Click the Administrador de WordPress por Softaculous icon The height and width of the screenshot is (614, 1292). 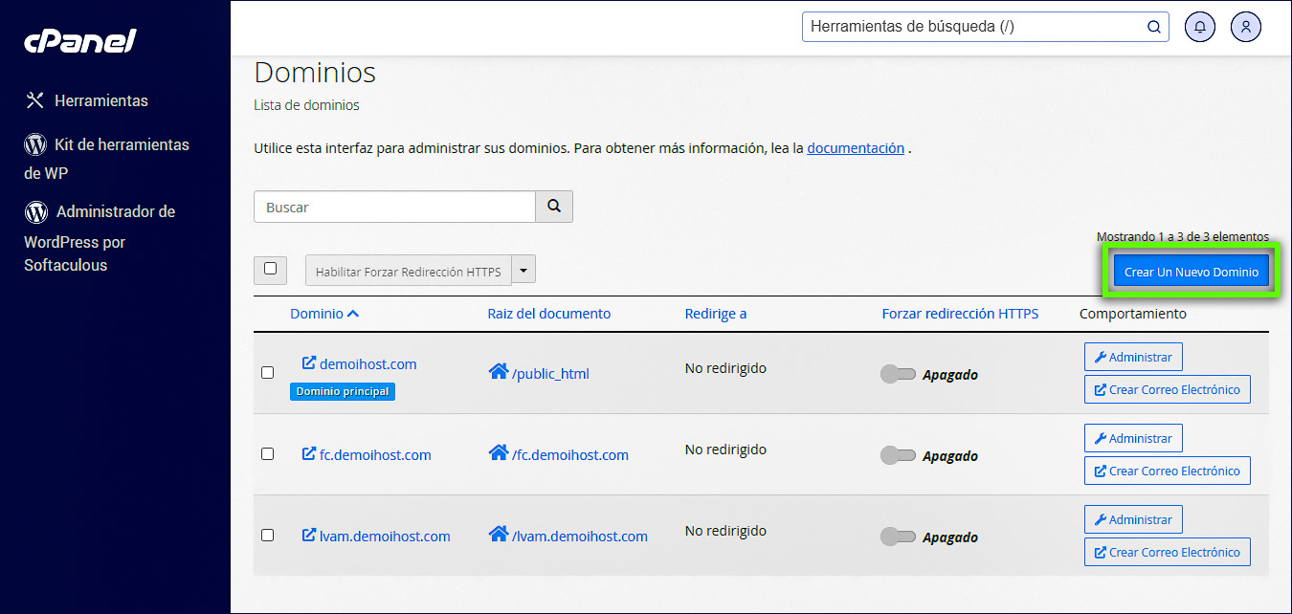coord(34,211)
